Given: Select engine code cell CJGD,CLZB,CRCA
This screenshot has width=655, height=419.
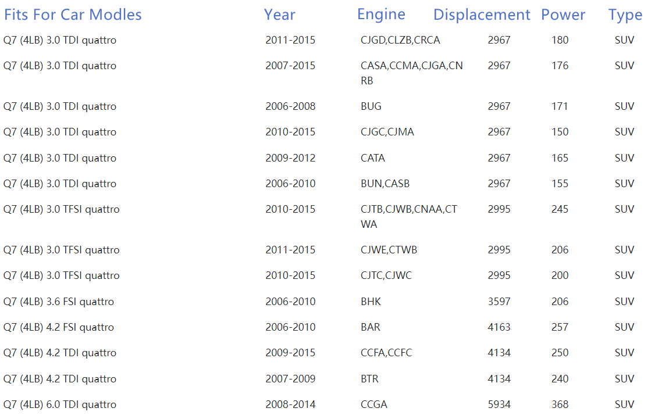Looking at the screenshot, I should click(400, 40).
